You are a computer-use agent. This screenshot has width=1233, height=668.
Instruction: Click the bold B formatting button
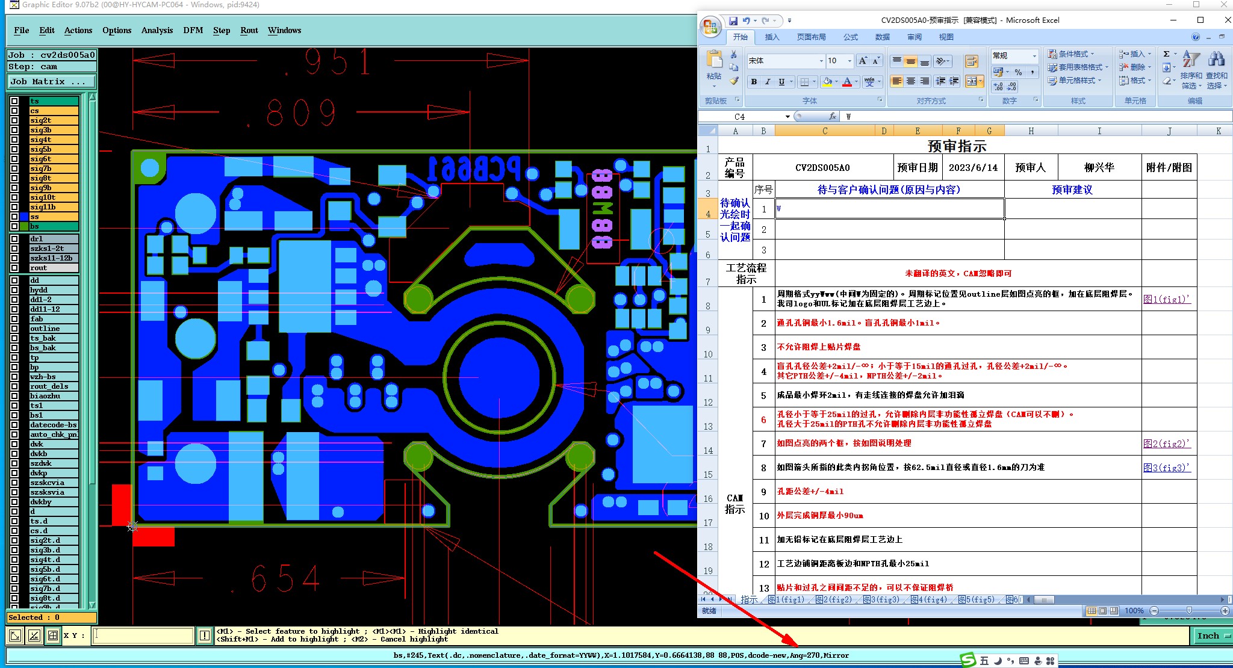coord(754,82)
